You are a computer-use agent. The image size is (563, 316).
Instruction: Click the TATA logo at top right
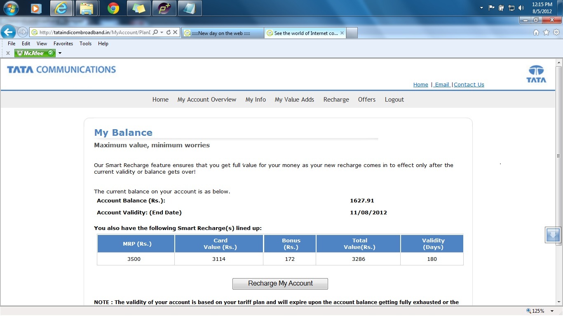coord(536,74)
